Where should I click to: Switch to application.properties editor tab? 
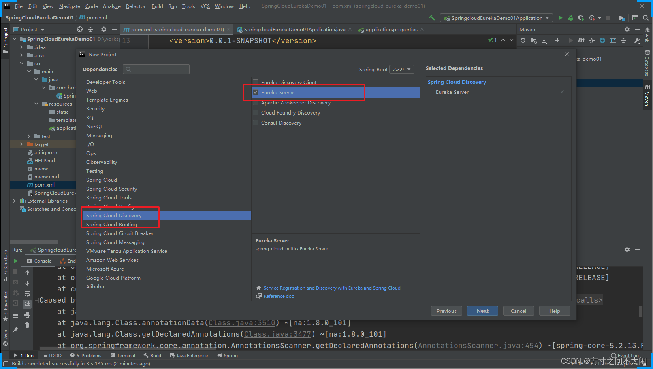[x=391, y=29]
